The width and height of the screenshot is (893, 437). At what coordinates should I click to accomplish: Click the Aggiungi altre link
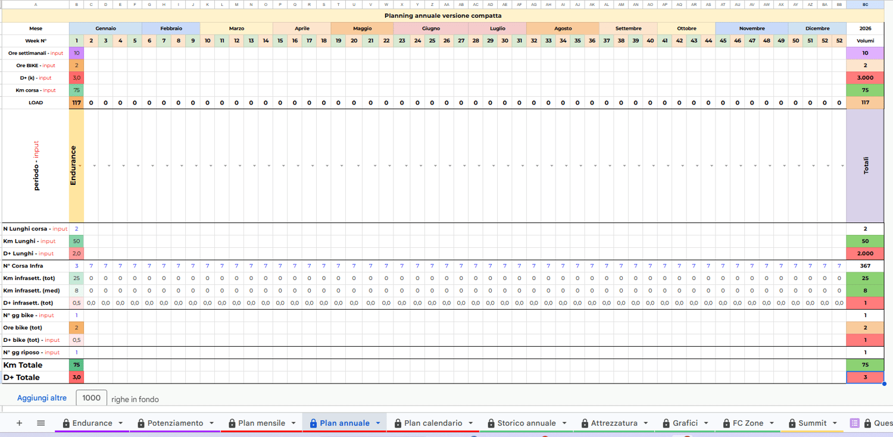click(42, 398)
